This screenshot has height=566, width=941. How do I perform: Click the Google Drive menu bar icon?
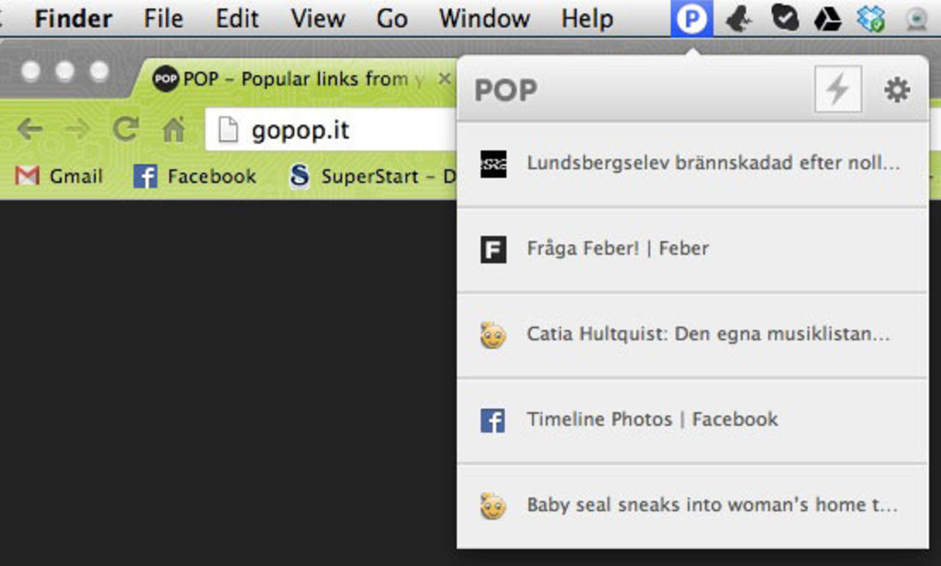point(828,20)
